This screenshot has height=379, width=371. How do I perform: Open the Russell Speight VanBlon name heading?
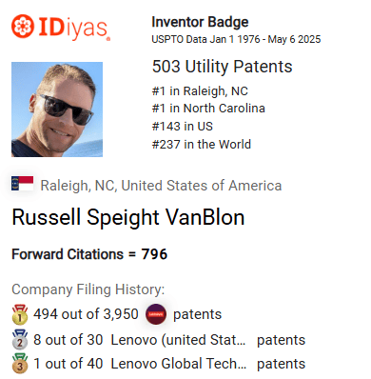128,218
